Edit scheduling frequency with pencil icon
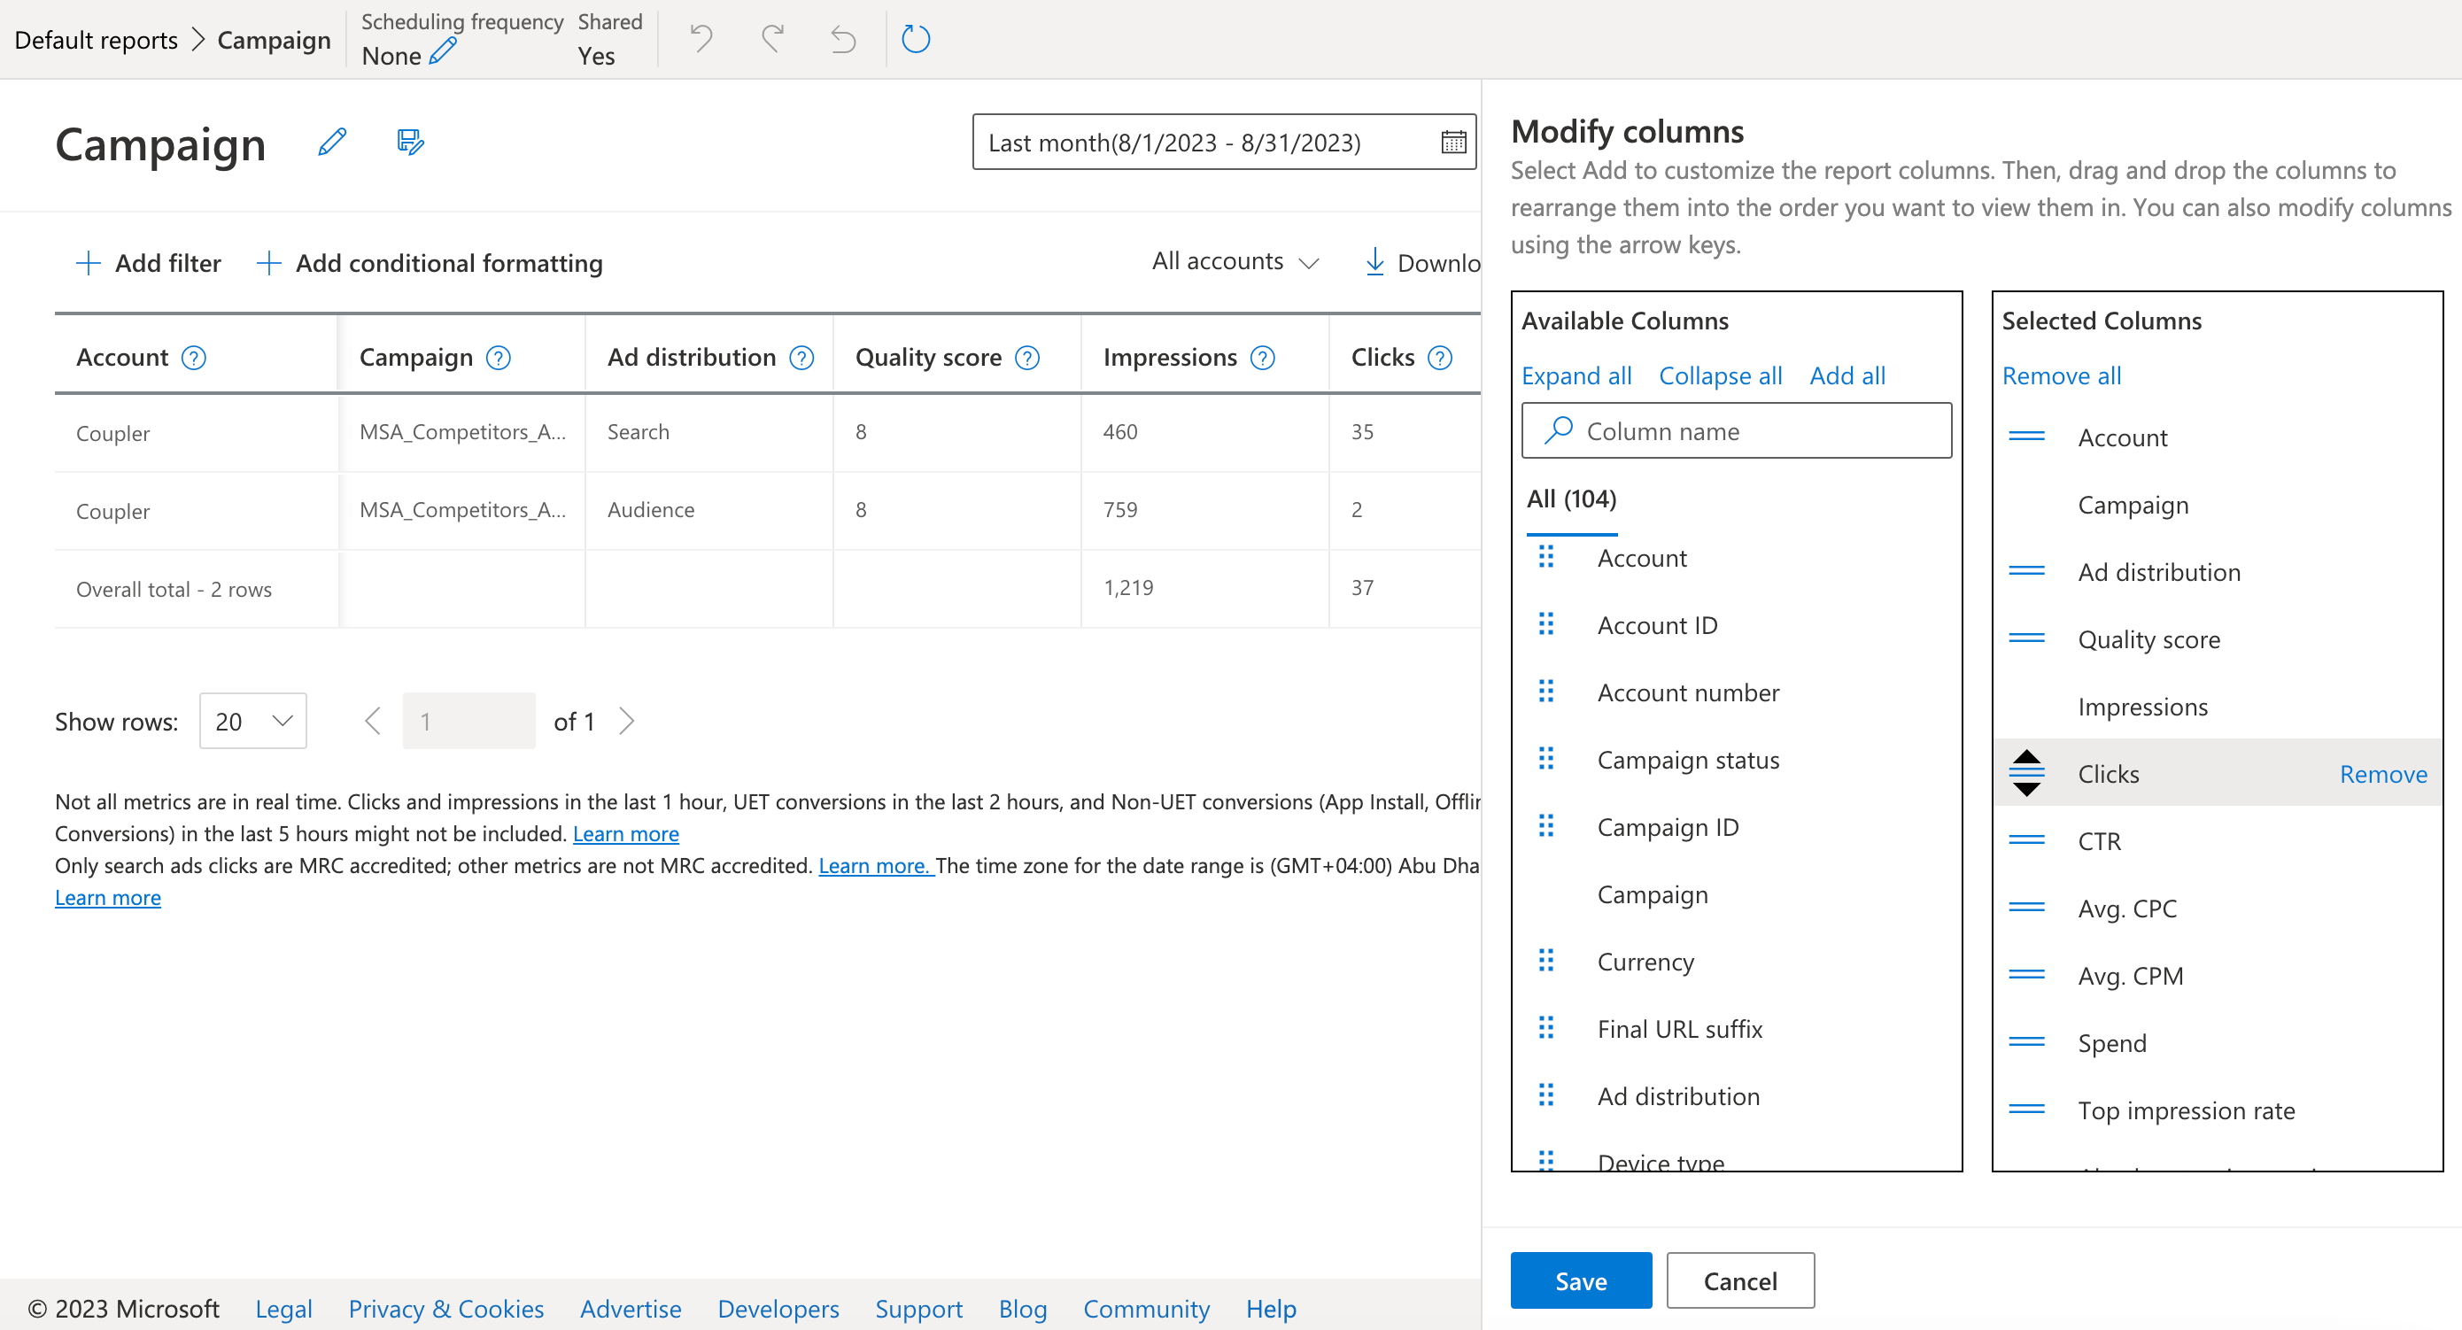This screenshot has width=2462, height=1330. point(443,52)
